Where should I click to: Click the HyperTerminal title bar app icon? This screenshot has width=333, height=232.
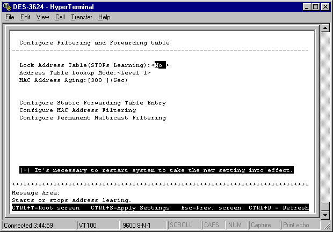tap(6, 6)
